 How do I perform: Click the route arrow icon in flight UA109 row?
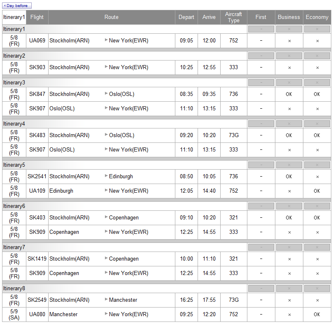coord(106,190)
